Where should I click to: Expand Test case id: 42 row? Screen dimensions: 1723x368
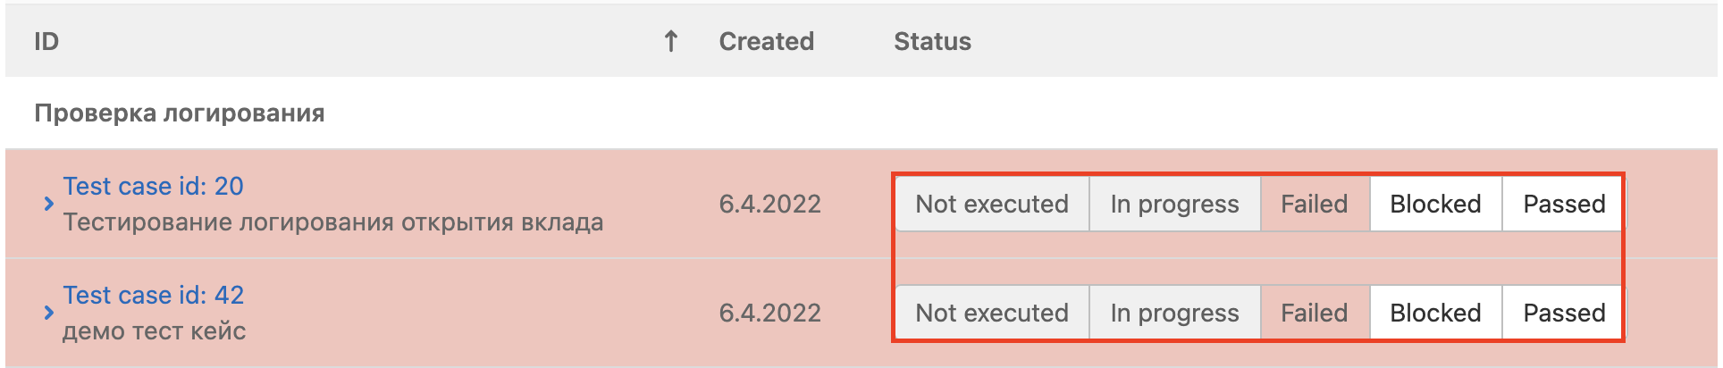(48, 313)
